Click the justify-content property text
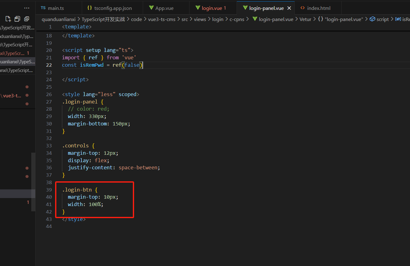 90,167
